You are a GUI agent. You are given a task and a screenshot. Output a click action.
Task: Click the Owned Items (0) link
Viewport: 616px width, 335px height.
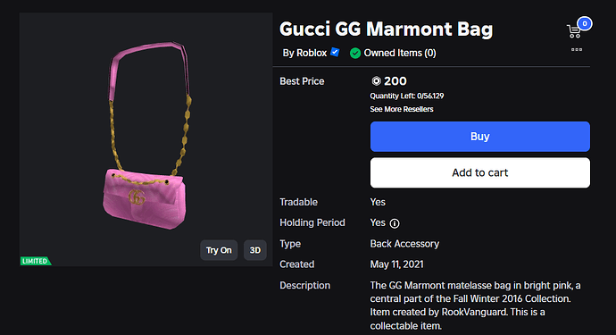400,53
